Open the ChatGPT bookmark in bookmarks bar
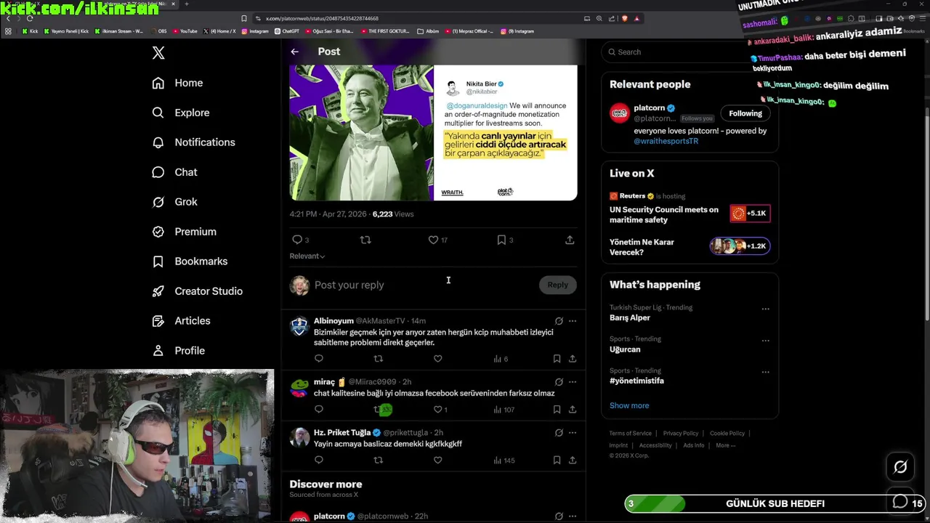The height and width of the screenshot is (523, 930). 288,31
